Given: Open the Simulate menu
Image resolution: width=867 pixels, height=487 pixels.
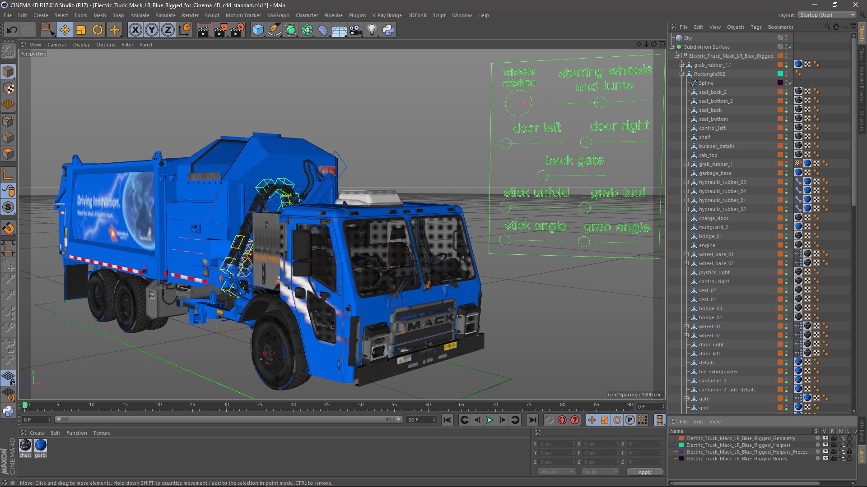Looking at the screenshot, I should click(166, 15).
